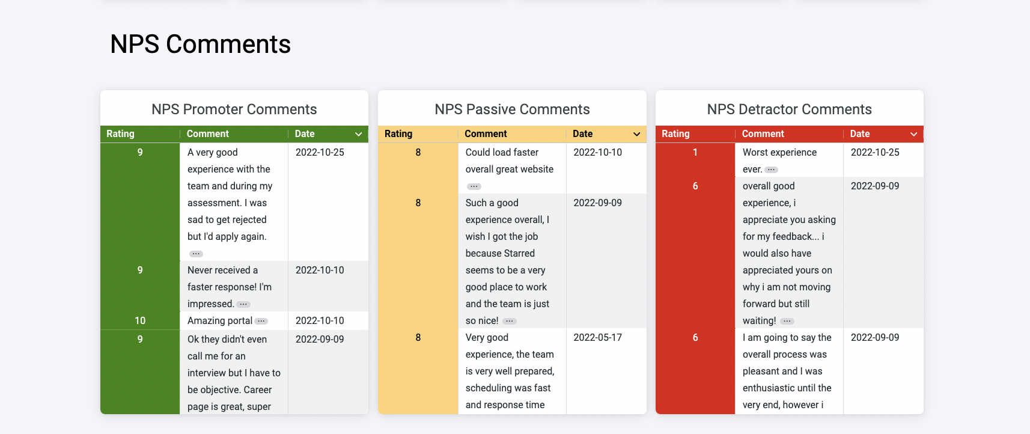Click ellipsis after 'still waiting!' comment
This screenshot has width=1030, height=434.
click(787, 321)
